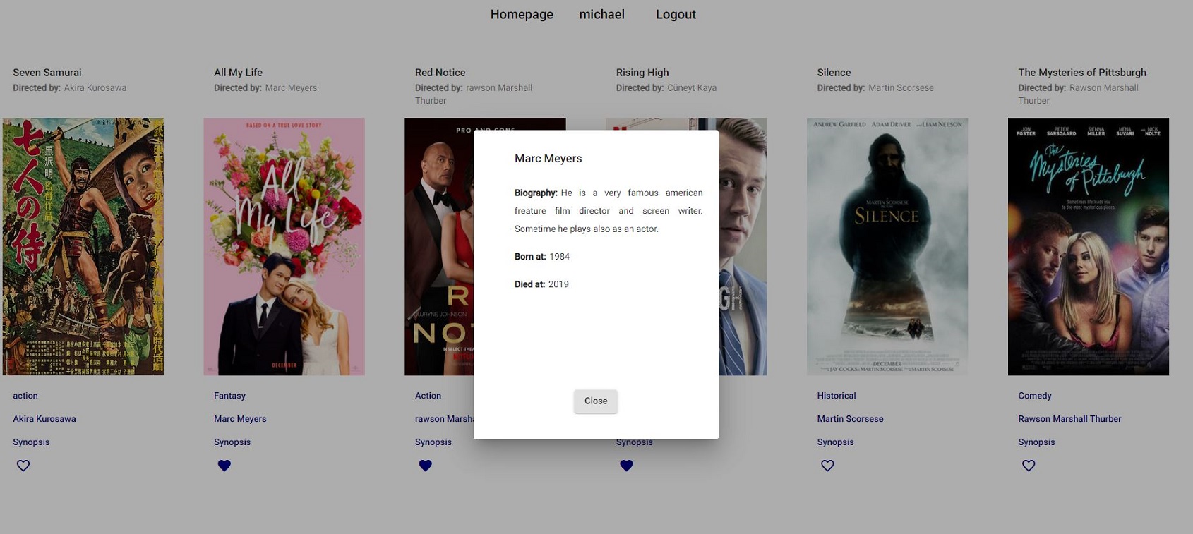
Task: Open Synopsis for Silence
Action: click(836, 442)
